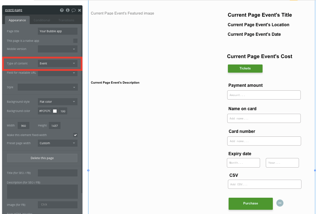
Task: Expand the 'Preset page width' dropdown
Action: [x=57, y=143]
